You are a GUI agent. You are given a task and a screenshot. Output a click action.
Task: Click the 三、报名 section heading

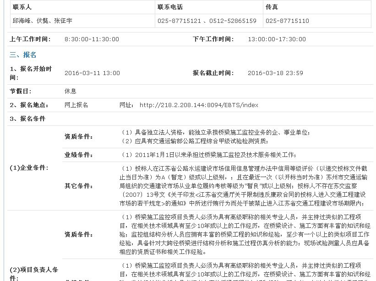click(23, 55)
